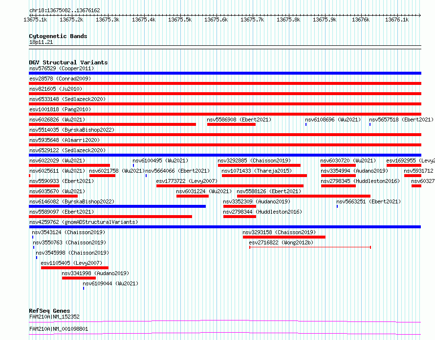Click the 13676k ruler tick label
This screenshot has width=435, height=340.
coord(361,20)
